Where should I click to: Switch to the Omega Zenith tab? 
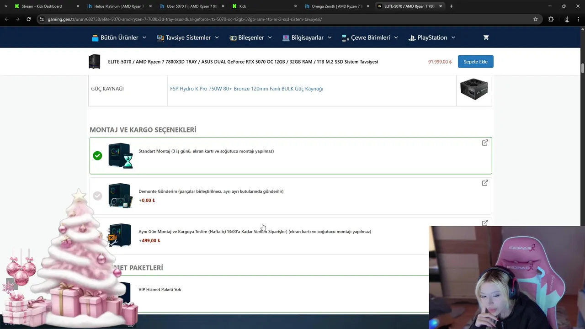coord(337,6)
